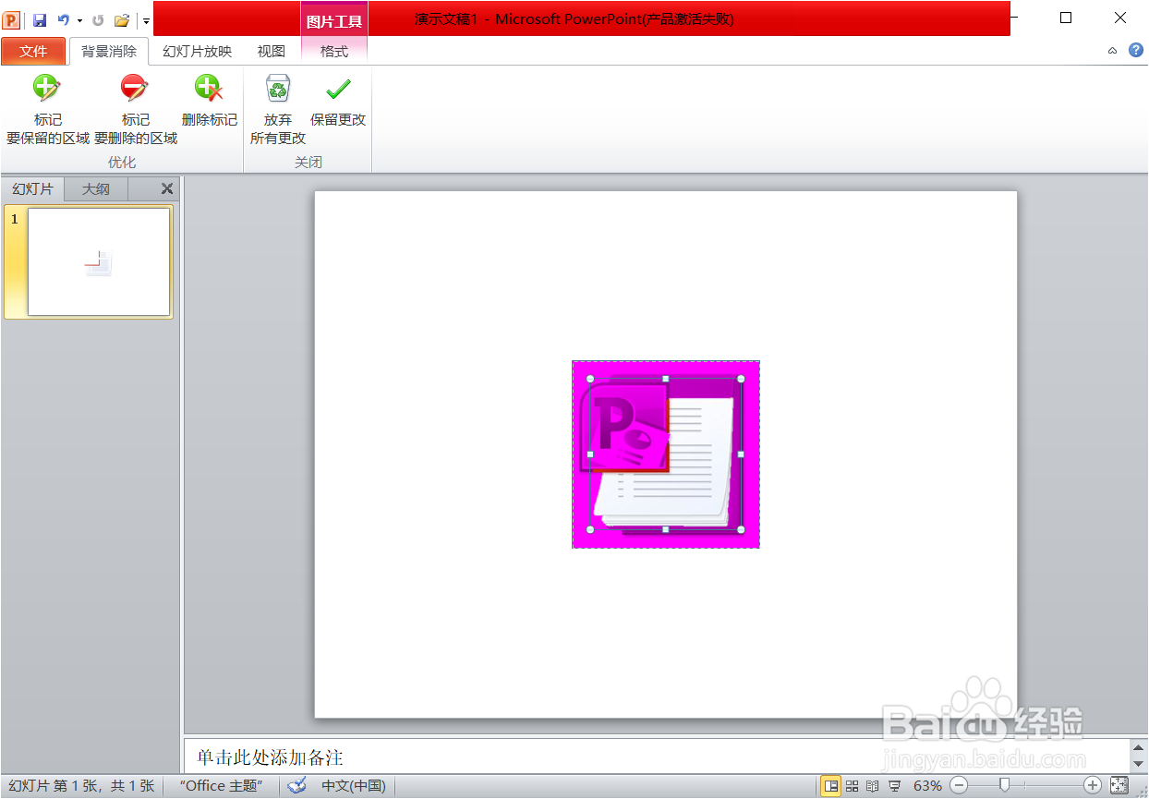Click the right-middle handle of the selection box

tap(741, 454)
